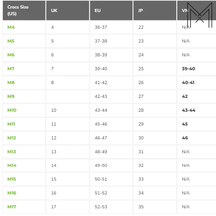
Task: Select the Crocs Size (US) header
Action: [x=18, y=10]
